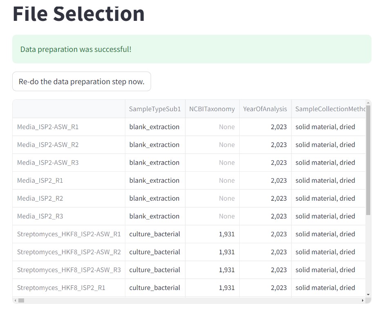The image size is (387, 316).
Task: Select the Media_ISP2-ASW_R1 row label
Action: pyautogui.click(x=48, y=127)
